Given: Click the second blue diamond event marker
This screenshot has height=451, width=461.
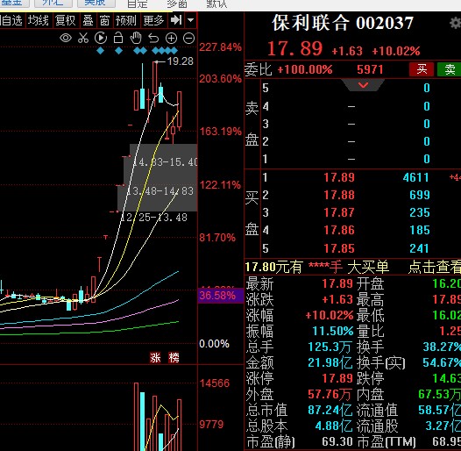Looking at the screenshot, I should (x=118, y=51).
